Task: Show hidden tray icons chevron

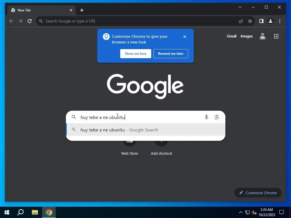Action: [240, 212]
